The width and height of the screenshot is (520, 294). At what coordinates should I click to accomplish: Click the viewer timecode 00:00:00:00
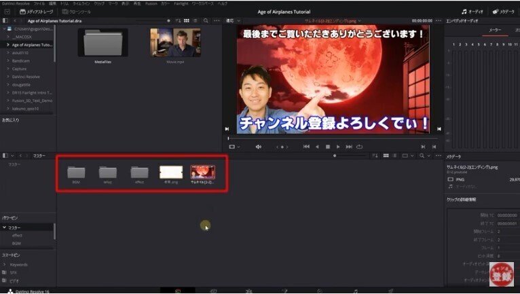[x=422, y=20]
